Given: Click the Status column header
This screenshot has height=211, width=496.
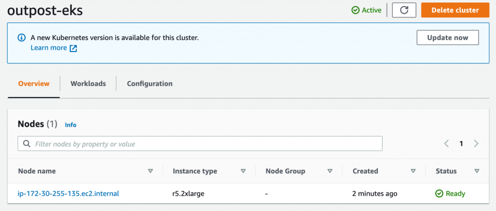Looking at the screenshot, I should coord(446,171).
